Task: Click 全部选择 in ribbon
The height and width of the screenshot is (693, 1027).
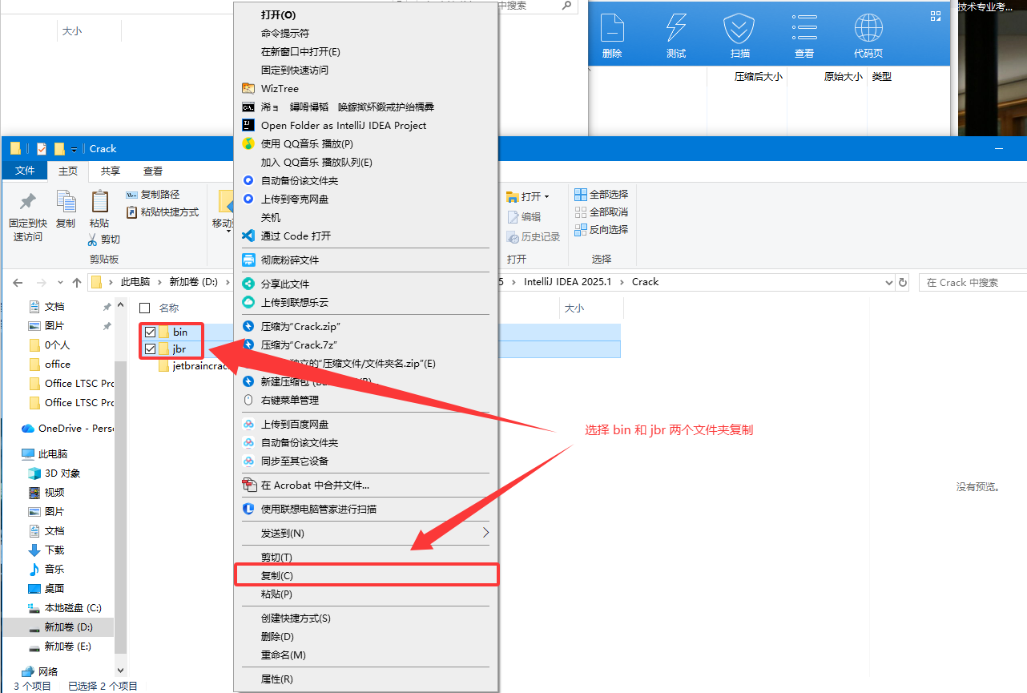Action: tap(601, 194)
